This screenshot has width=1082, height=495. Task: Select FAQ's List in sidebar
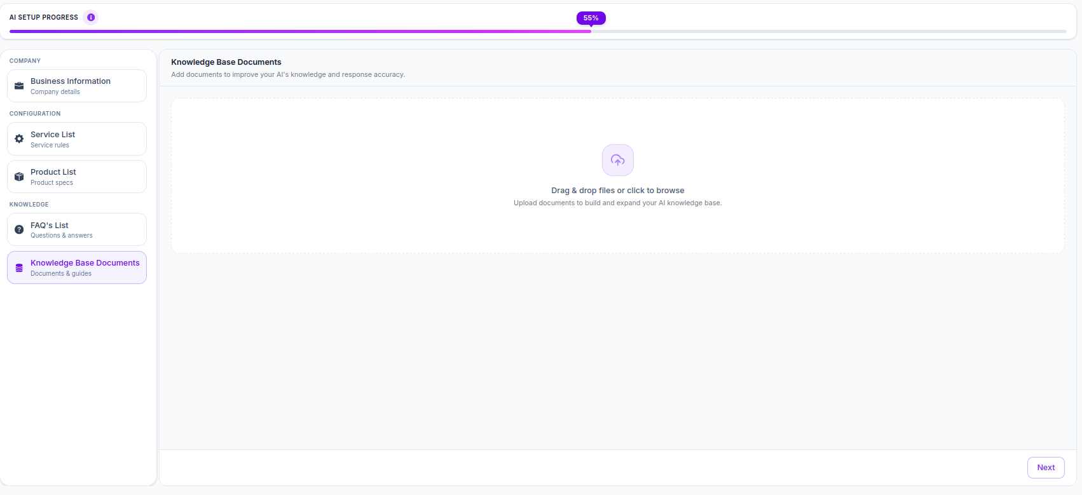[x=77, y=229]
